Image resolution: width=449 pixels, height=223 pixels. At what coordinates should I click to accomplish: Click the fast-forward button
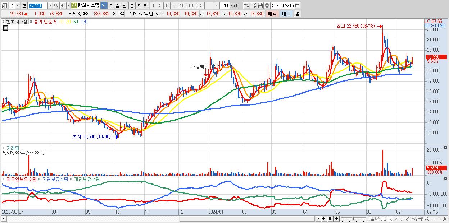pos(336,219)
